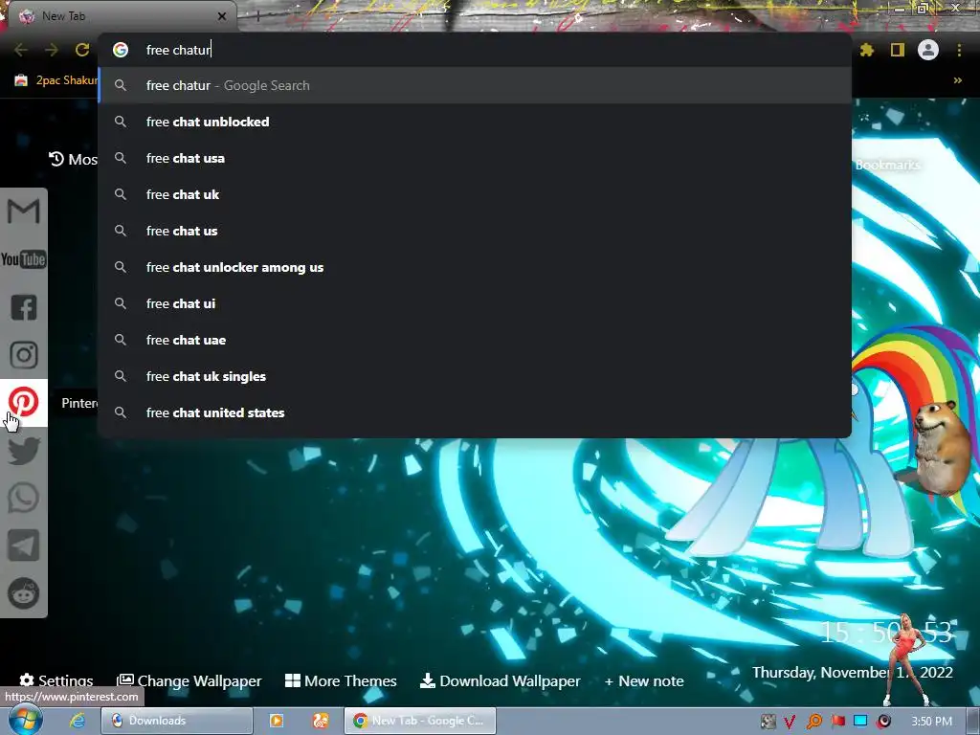Viewport: 980px width, 735px height.
Task: Choose the 'free chat uk singles' suggestion
Action: [475, 376]
